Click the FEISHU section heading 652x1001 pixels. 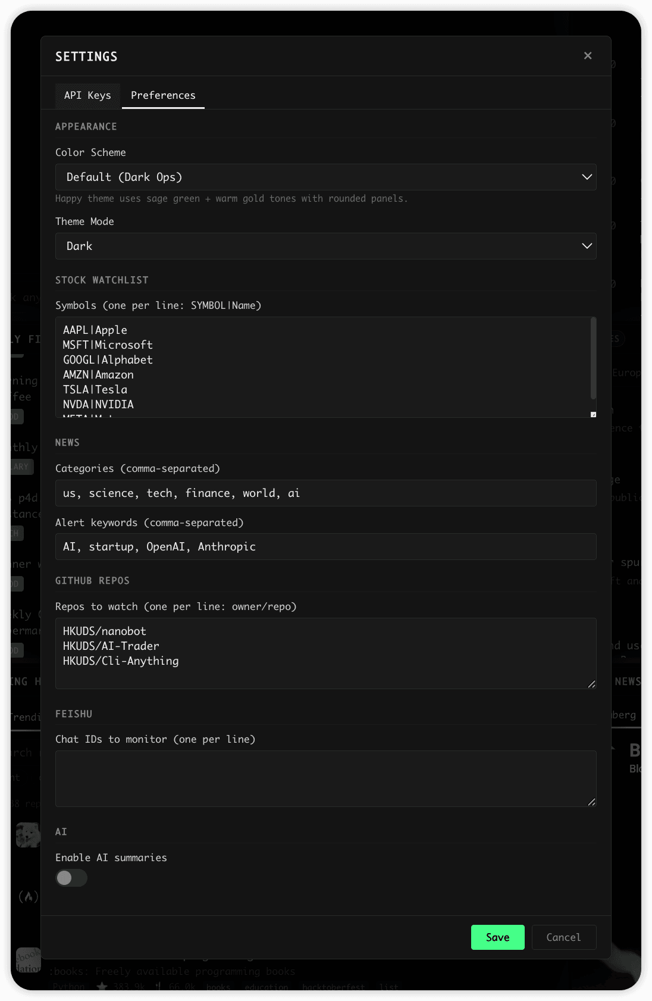[x=74, y=714]
